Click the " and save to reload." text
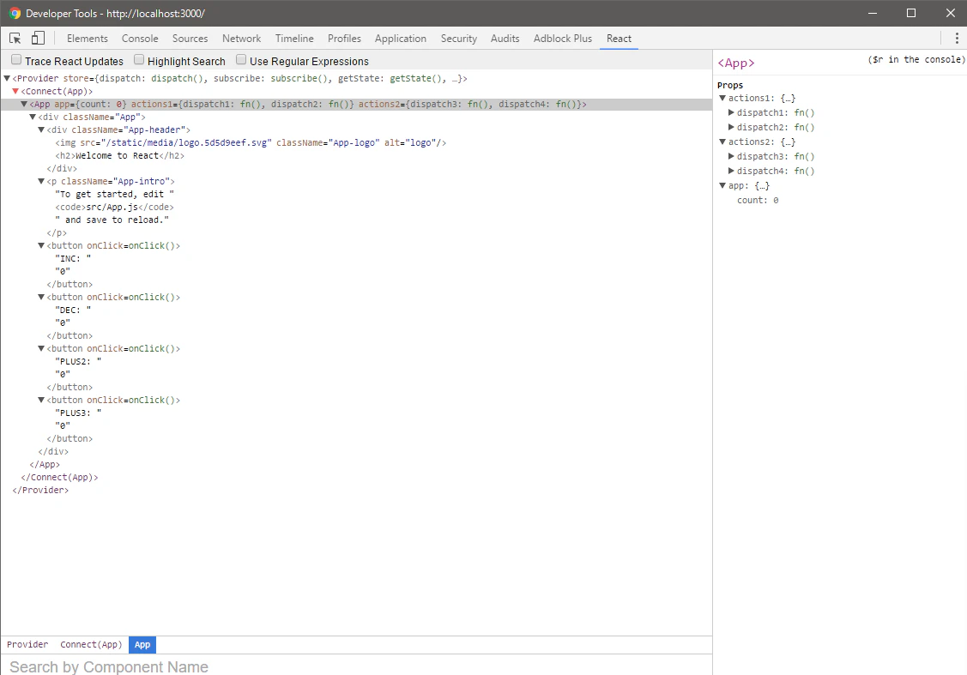This screenshot has width=967, height=675. pos(112,220)
